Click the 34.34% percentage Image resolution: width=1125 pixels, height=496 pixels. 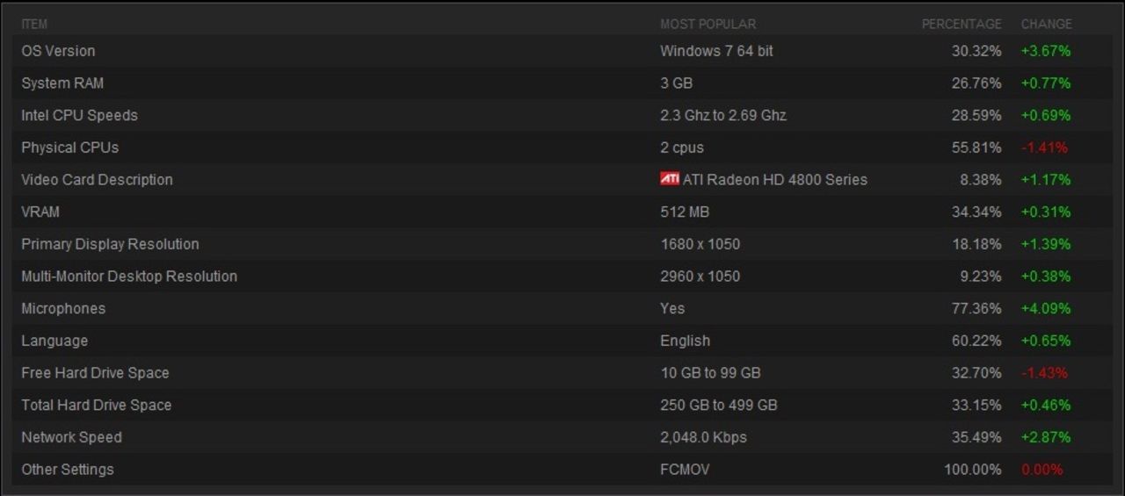click(976, 212)
